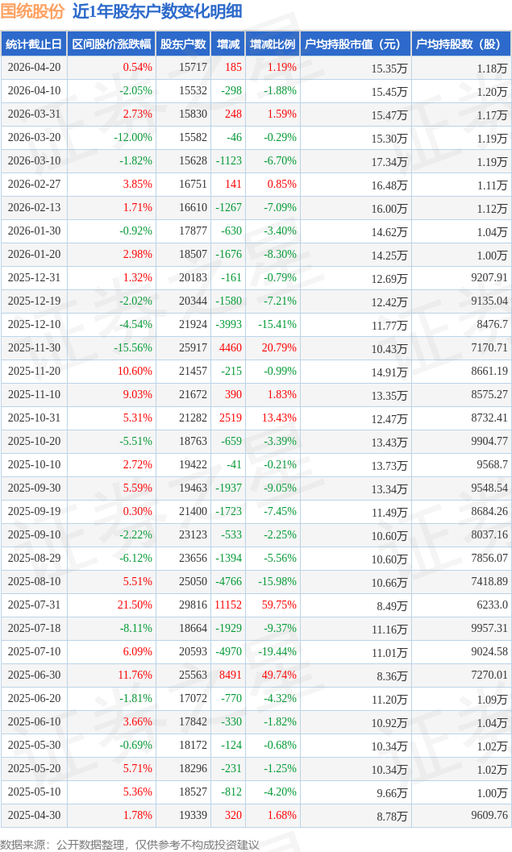512x852 pixels.
Task: Click the 统计截止日 column header
Action: coord(34,44)
